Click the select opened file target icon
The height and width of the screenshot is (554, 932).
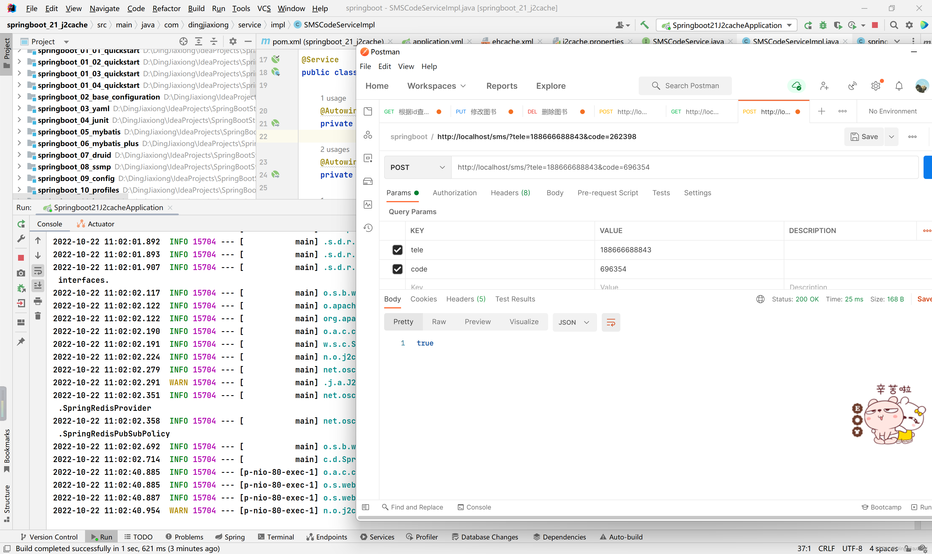click(x=183, y=41)
